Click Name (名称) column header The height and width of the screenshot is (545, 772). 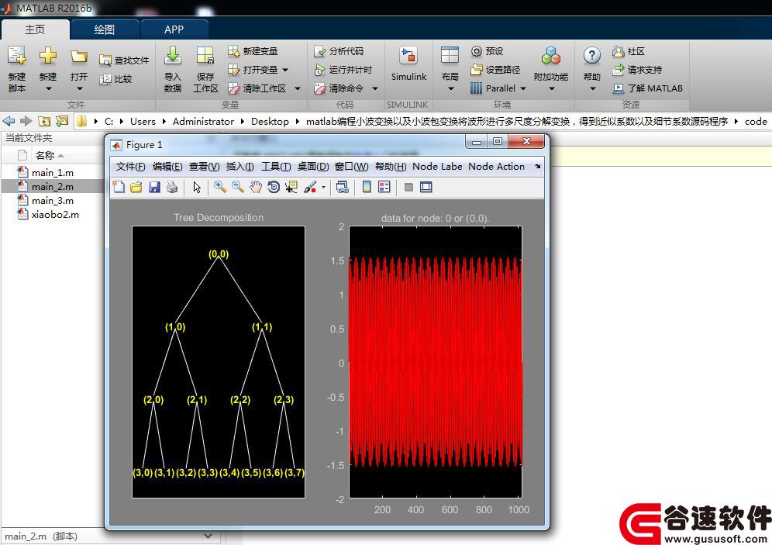point(45,155)
